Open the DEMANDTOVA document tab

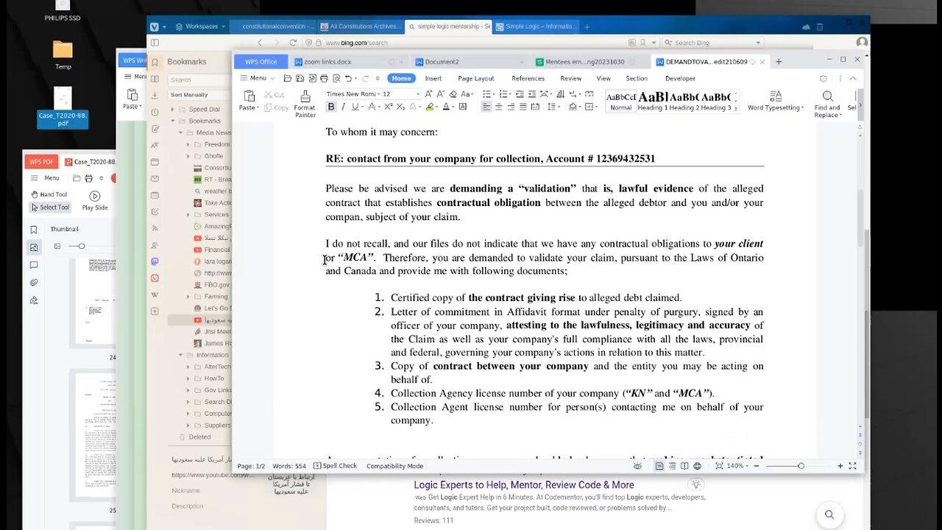[699, 62]
